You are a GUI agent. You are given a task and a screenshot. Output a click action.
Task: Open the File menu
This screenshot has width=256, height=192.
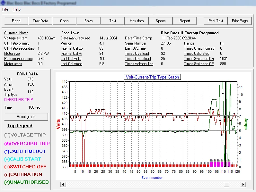click(5, 9)
